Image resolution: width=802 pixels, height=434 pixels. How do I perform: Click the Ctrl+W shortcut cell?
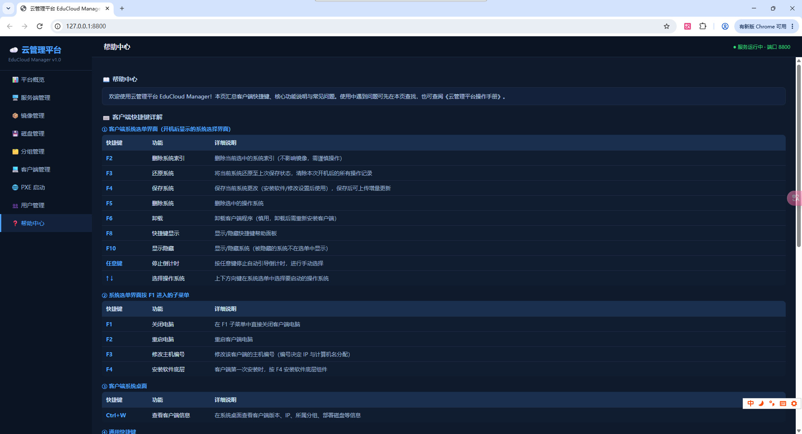(116, 415)
